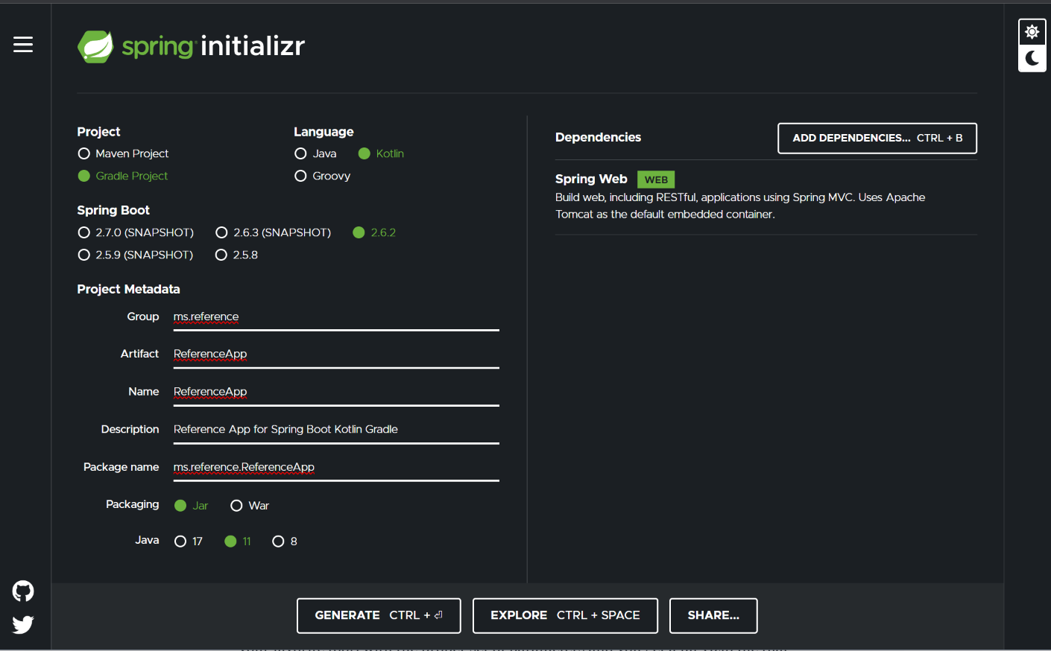The width and height of the screenshot is (1051, 651).
Task: Select Java version 8
Action: click(278, 542)
